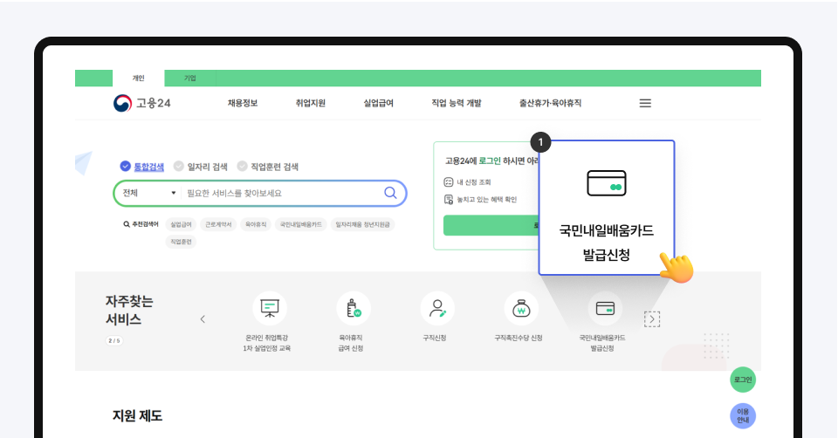Screen dimensions: 838x438
Task: Click the round blue 이용안내 floating button
Action: coord(743,415)
